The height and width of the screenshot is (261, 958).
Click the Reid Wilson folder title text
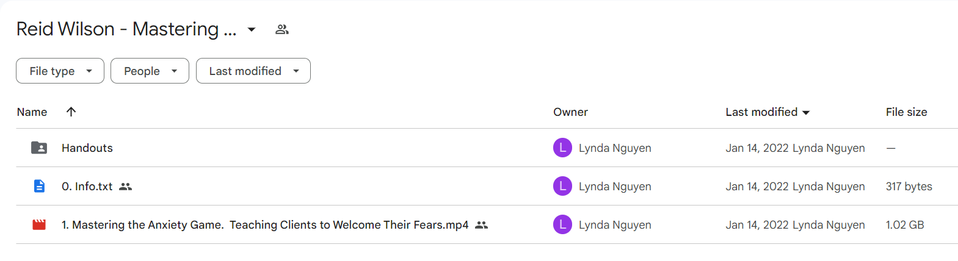126,29
